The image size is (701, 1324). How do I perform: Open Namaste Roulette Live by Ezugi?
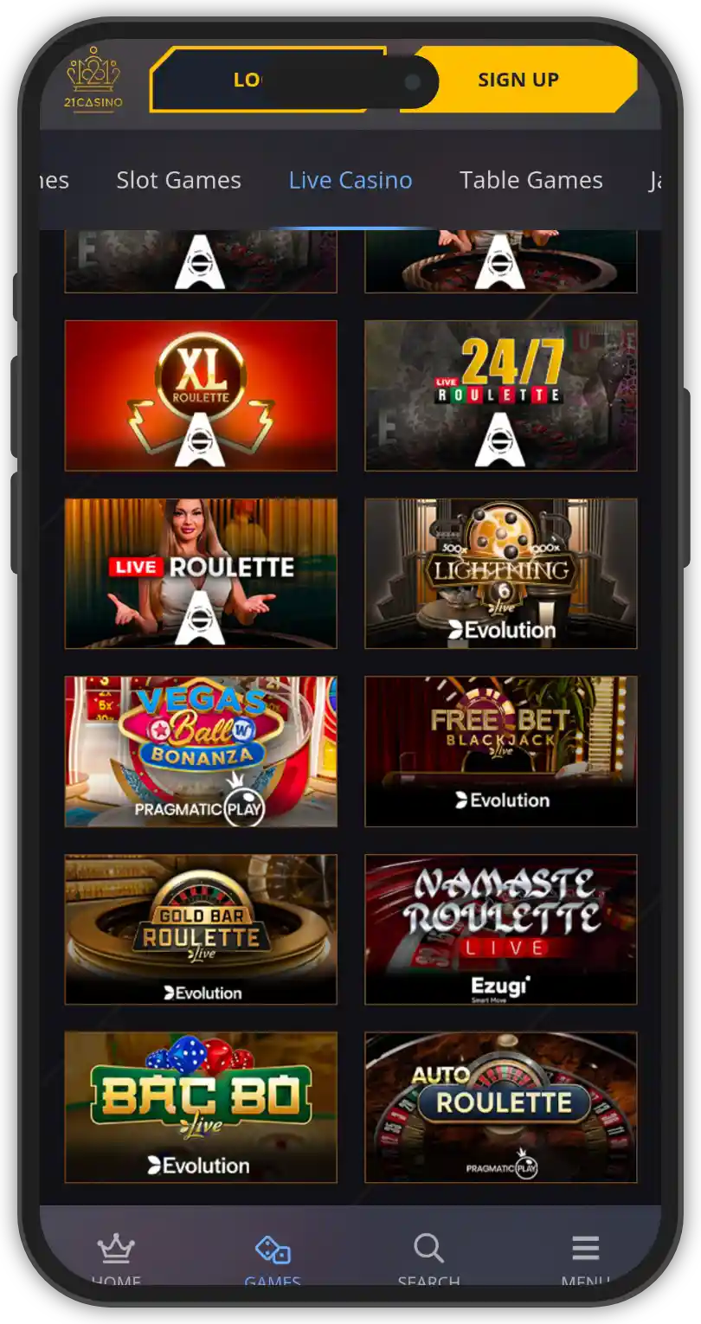(501, 929)
